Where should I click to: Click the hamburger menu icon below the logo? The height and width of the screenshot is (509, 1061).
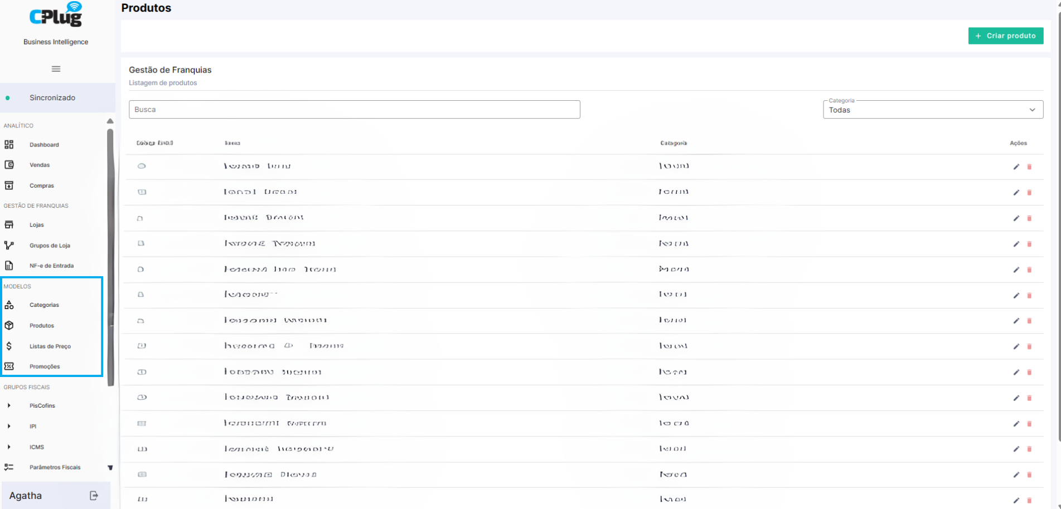56,69
